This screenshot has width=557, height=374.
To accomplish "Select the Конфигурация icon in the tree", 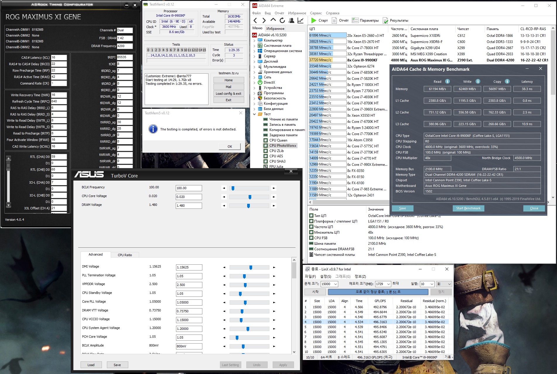I will tap(260, 104).
